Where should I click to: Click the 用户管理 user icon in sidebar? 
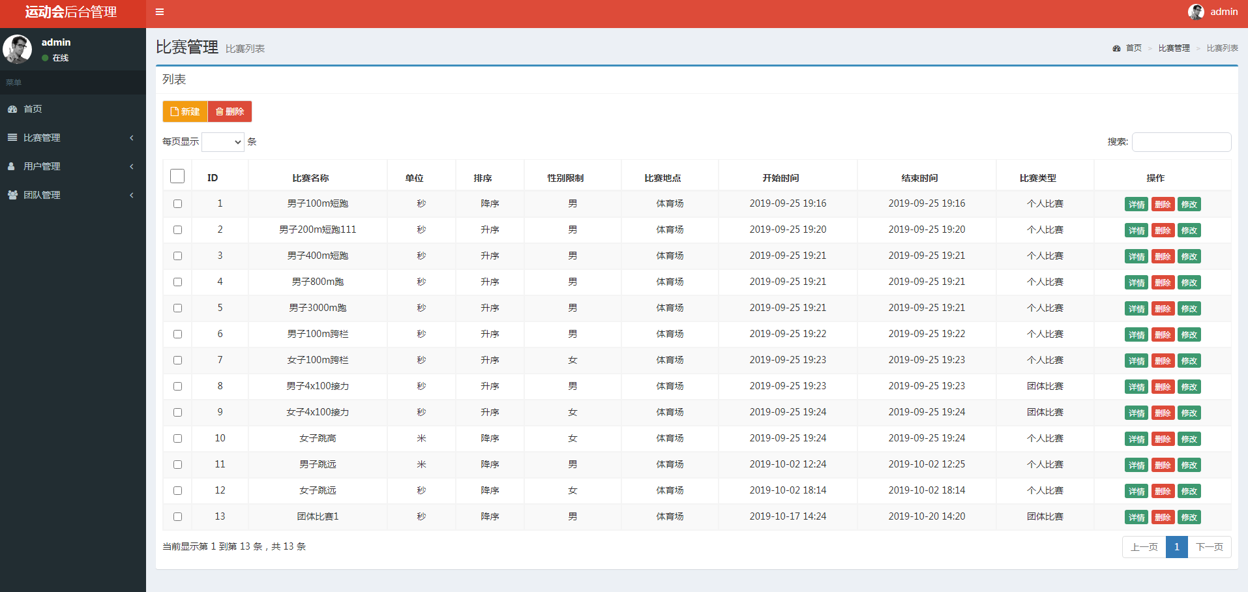point(12,166)
